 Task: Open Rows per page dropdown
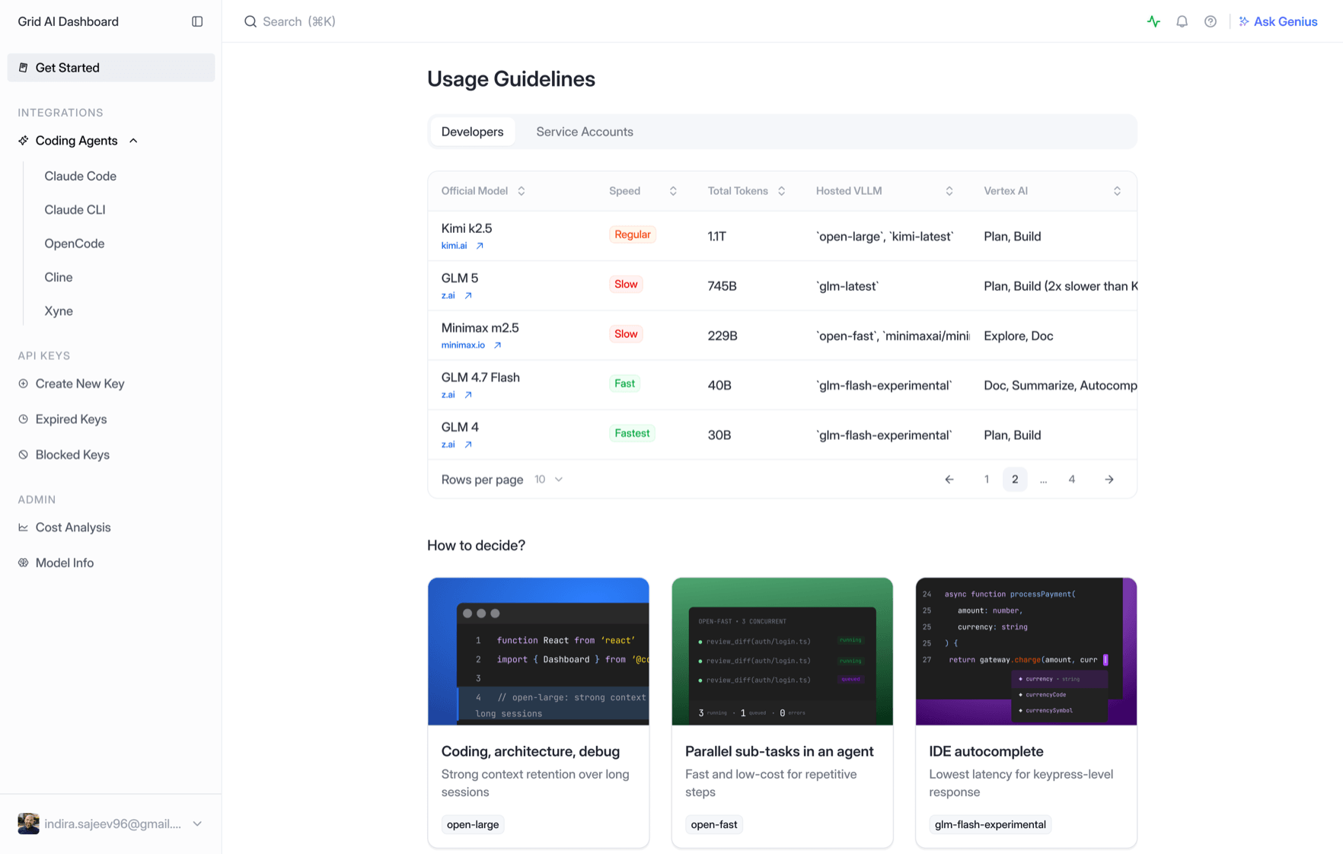(549, 480)
